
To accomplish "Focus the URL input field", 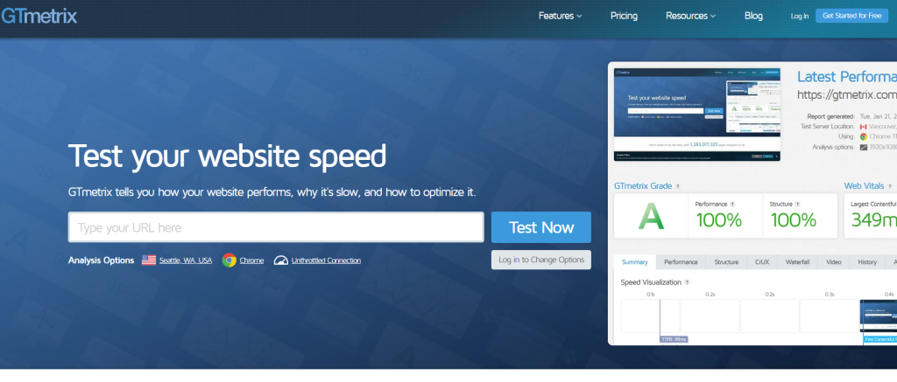I will click(276, 228).
